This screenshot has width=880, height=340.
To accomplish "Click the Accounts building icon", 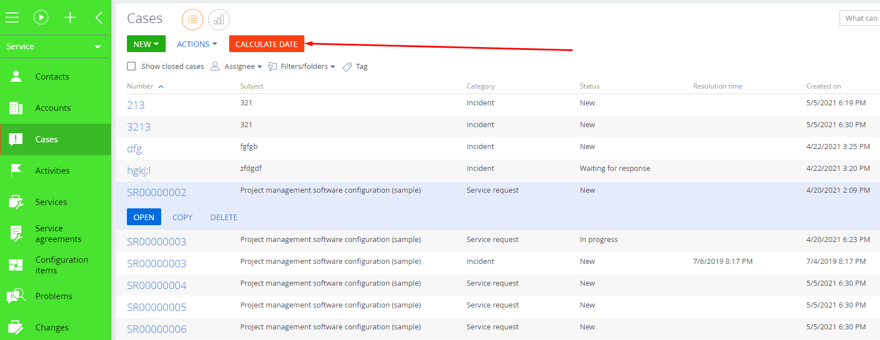I will [16, 108].
